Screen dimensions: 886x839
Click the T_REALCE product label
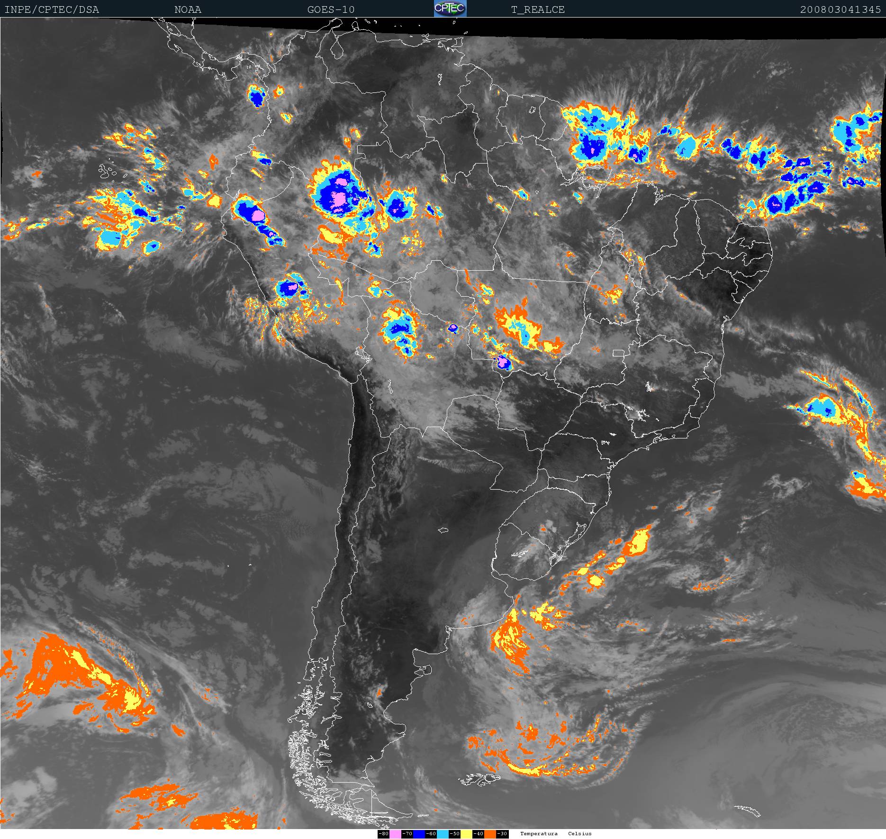tap(538, 9)
